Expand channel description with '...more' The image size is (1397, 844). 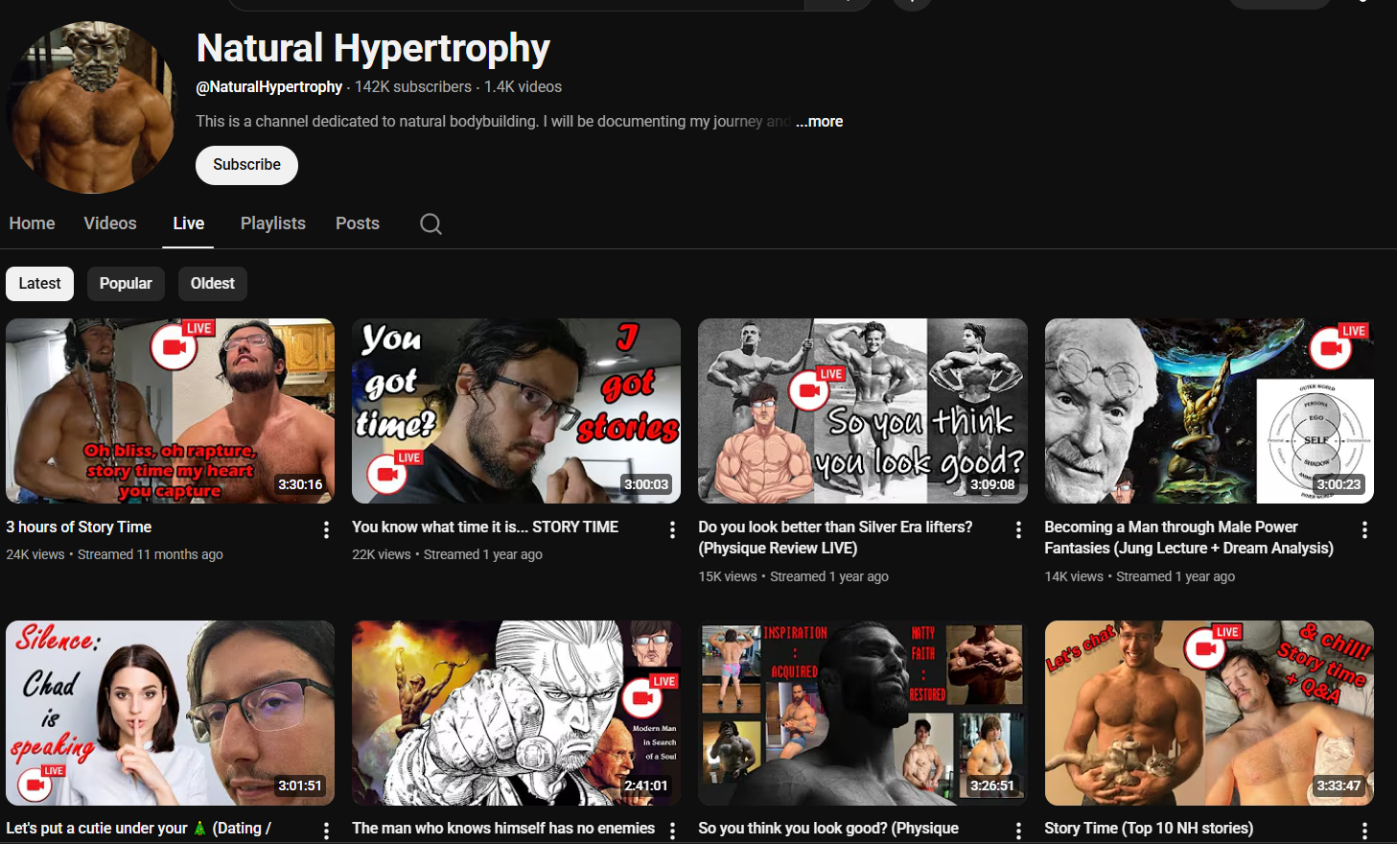[x=820, y=122]
